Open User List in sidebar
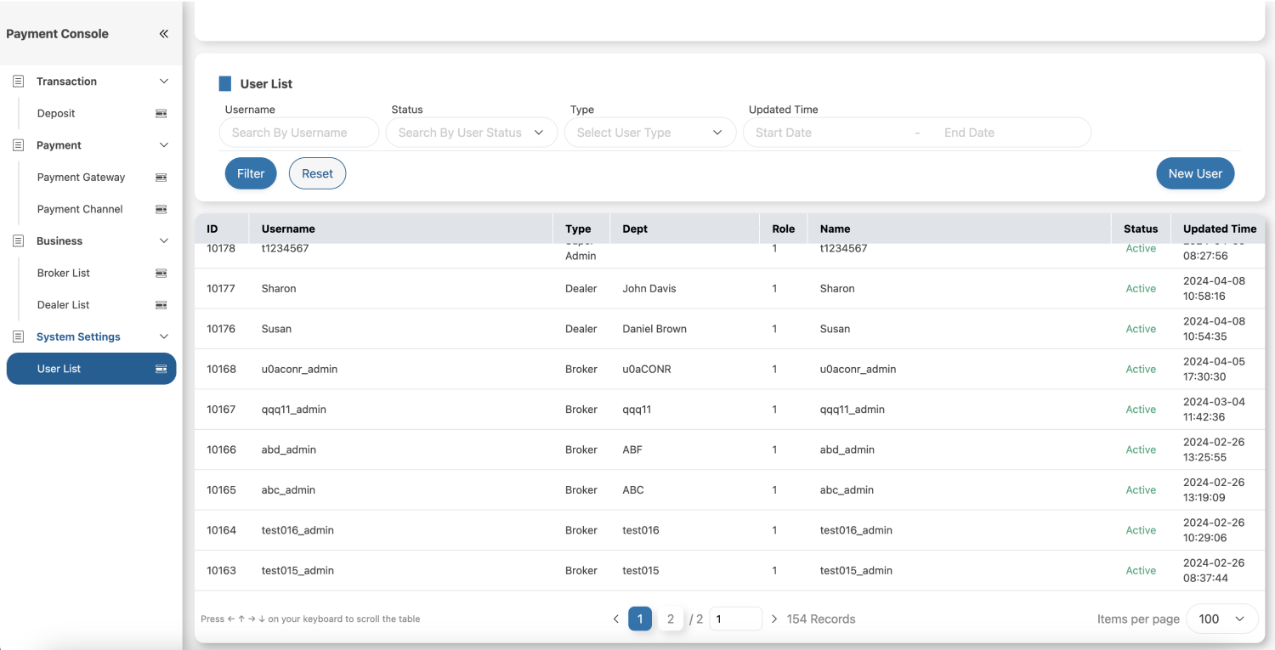Image resolution: width=1275 pixels, height=650 pixels. [91, 369]
